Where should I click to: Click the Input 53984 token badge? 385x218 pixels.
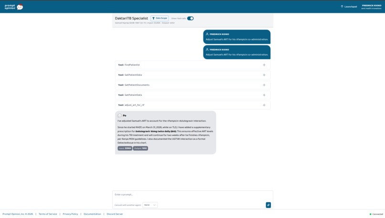tap(125, 148)
